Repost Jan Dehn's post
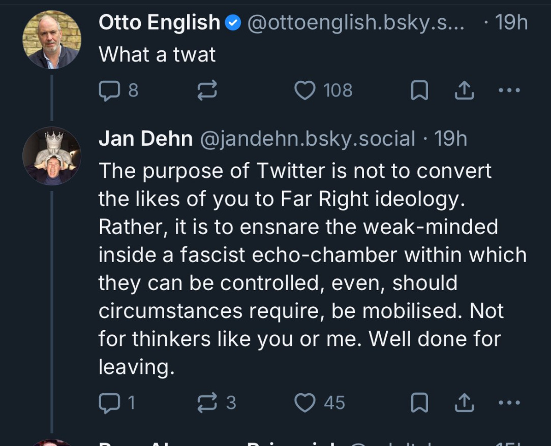Image resolution: width=551 pixels, height=446 pixels. [207, 403]
